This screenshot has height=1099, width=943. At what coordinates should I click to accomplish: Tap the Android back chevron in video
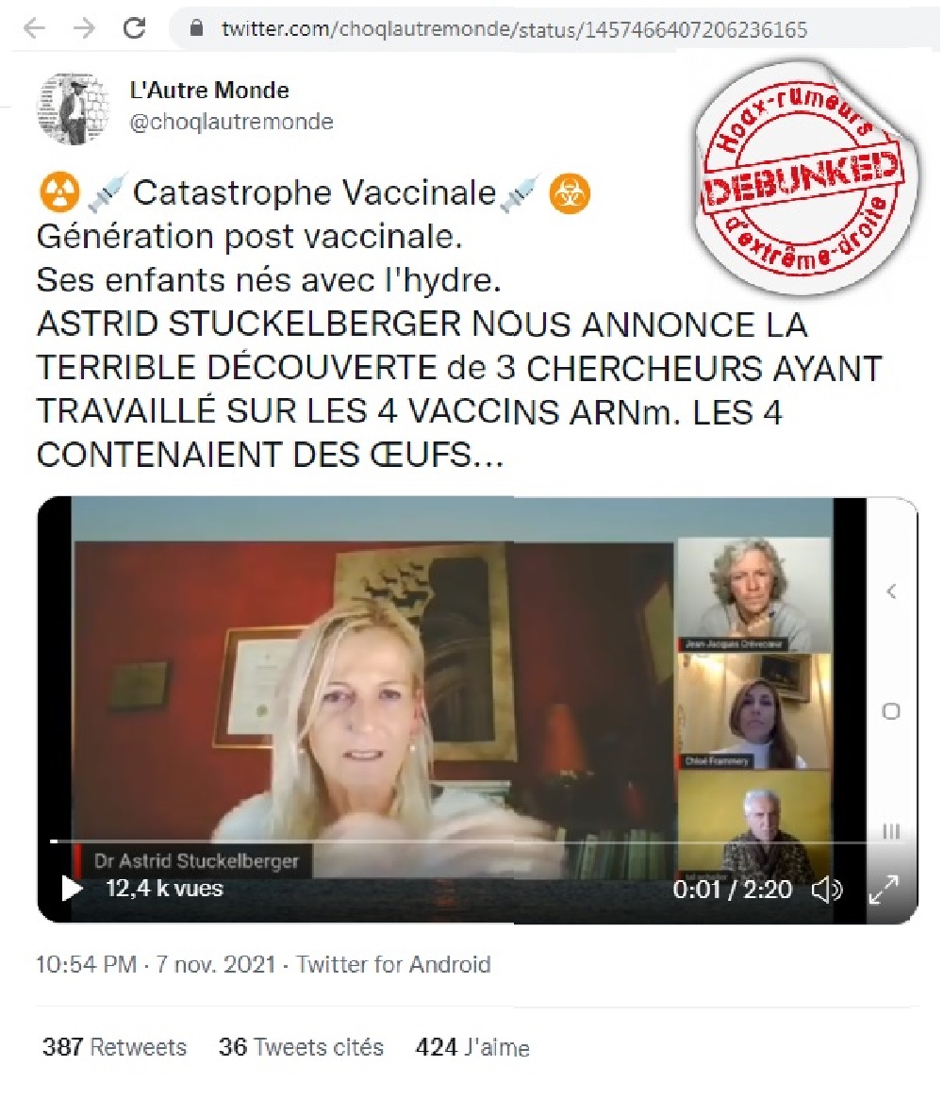[891, 591]
